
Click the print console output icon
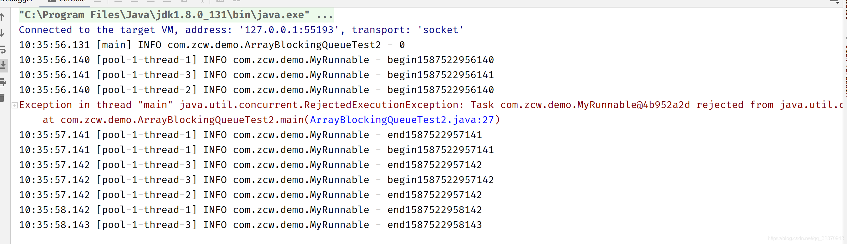3,82
